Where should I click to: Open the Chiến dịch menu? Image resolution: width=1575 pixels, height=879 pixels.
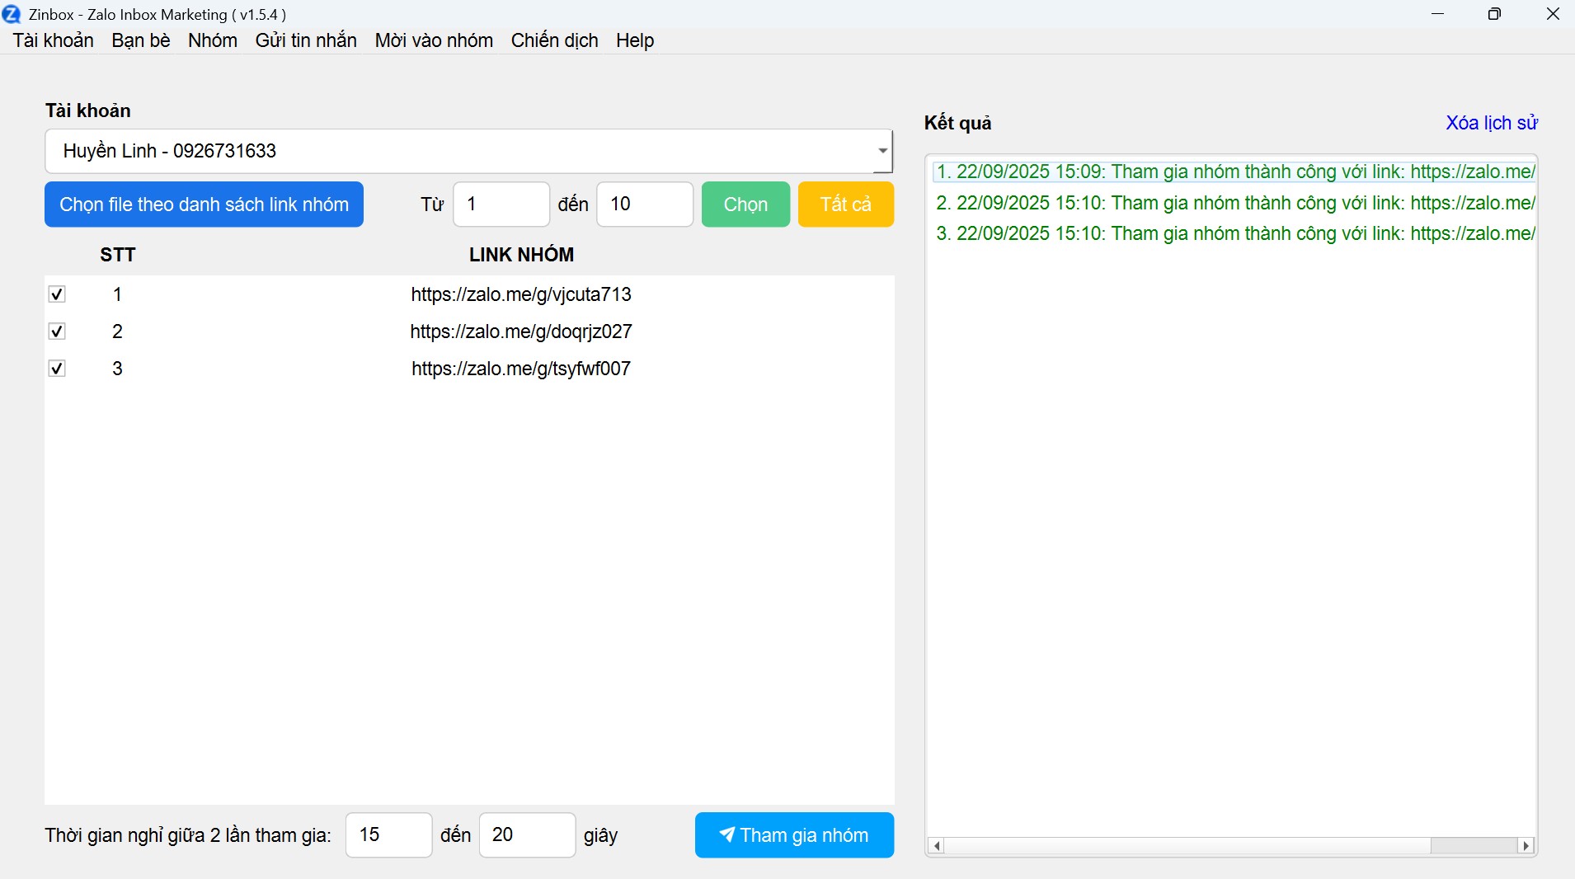pos(554,40)
